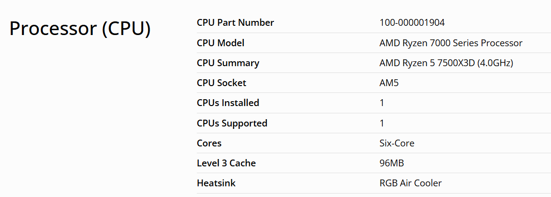Viewport: 551px width, 197px height.
Task: Select the CPUs Installed label
Action: pyautogui.click(x=228, y=103)
